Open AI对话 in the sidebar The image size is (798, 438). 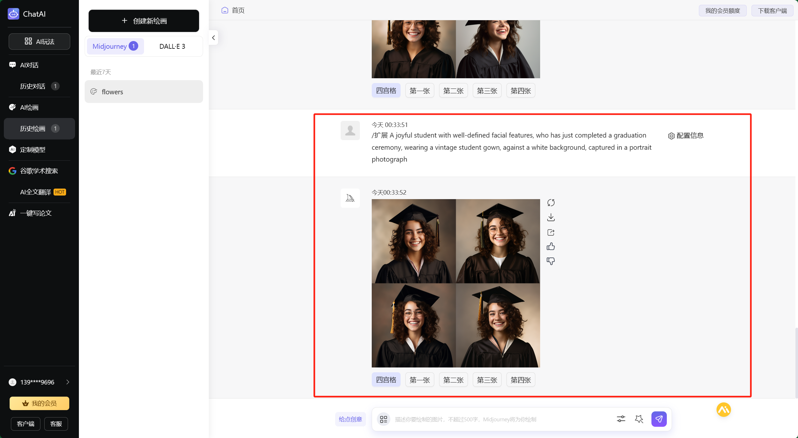29,65
